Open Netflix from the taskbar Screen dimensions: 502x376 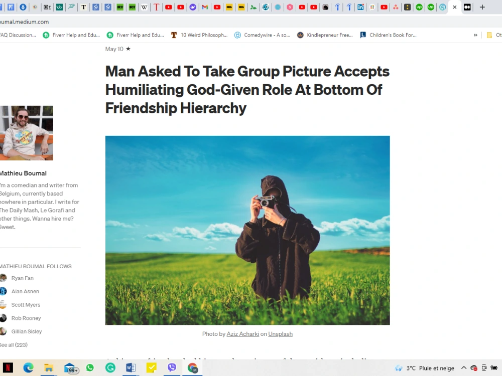pos(8,368)
